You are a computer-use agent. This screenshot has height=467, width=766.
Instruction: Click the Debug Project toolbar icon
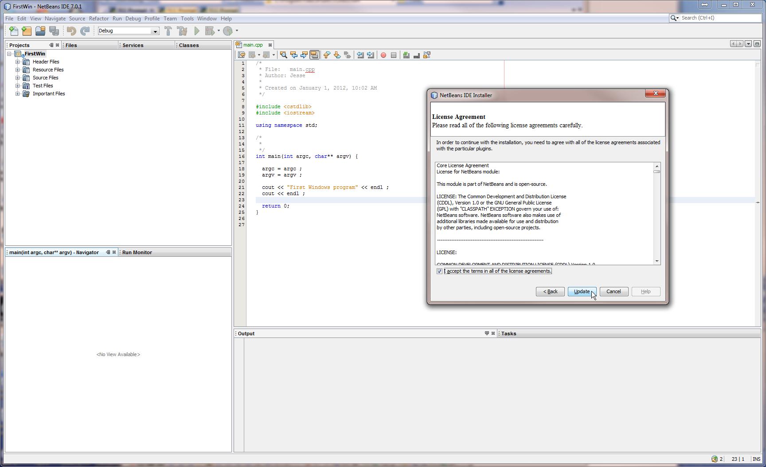coord(210,31)
